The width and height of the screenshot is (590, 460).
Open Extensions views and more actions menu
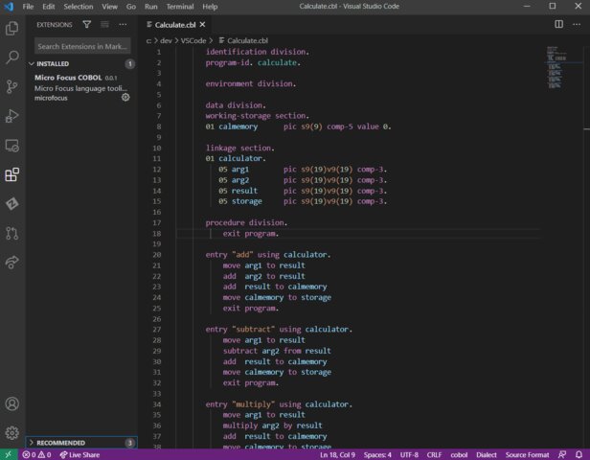[x=123, y=25]
